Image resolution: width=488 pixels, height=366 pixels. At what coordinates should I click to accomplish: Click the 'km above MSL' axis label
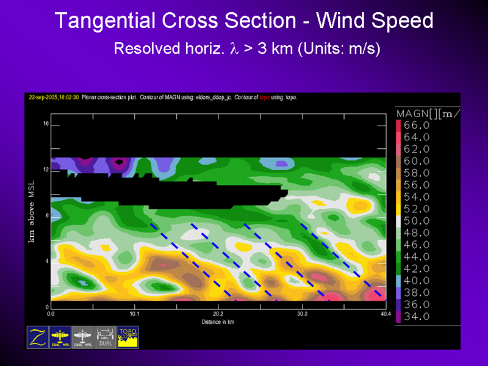(32, 211)
